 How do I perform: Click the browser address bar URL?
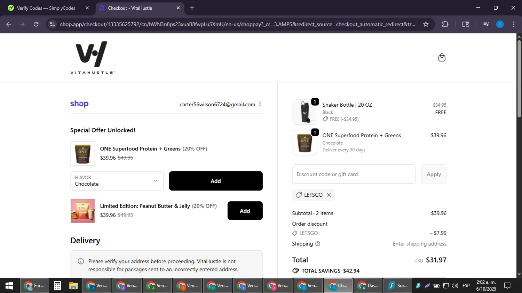(237, 24)
